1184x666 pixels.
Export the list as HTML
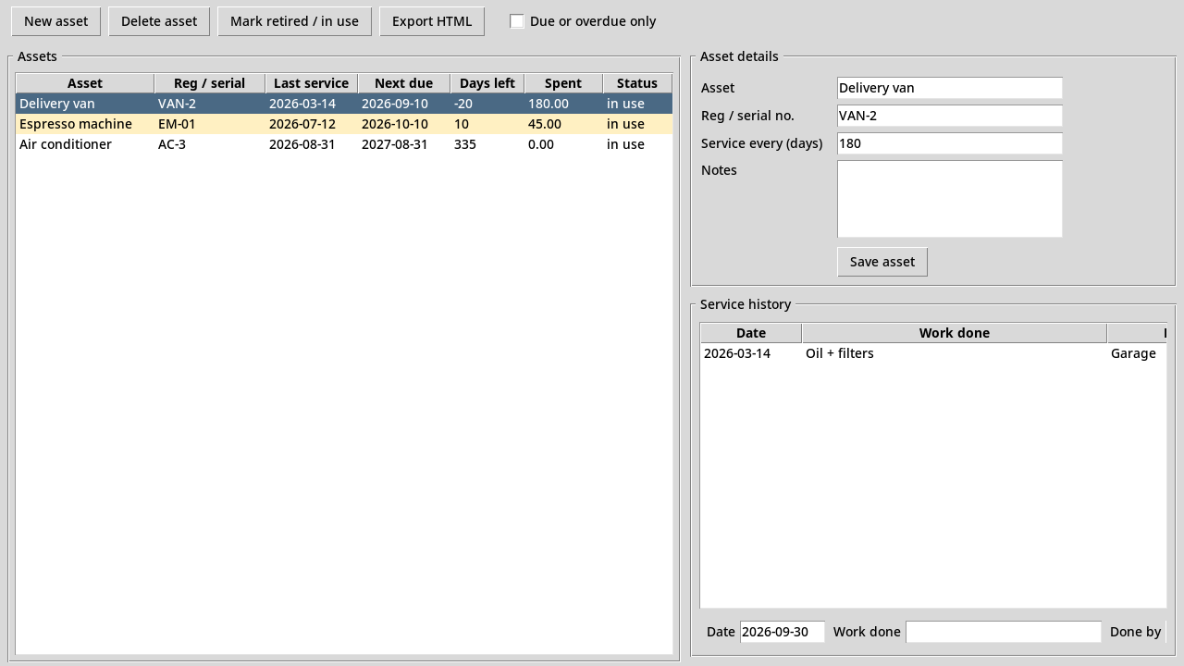pyautogui.click(x=432, y=21)
